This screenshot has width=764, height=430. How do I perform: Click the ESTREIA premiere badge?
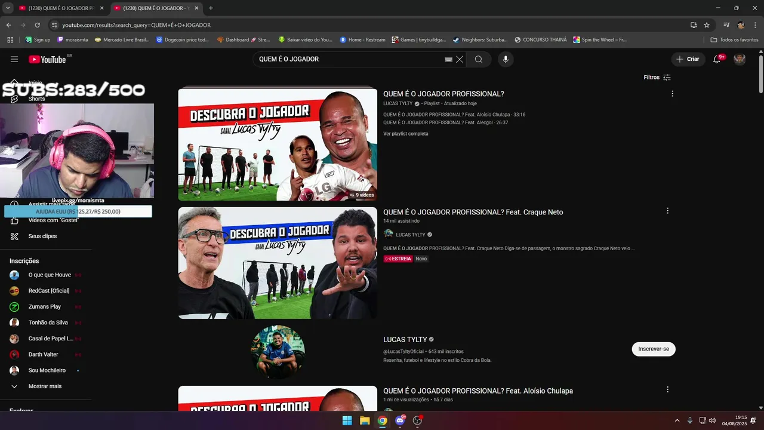(x=398, y=259)
